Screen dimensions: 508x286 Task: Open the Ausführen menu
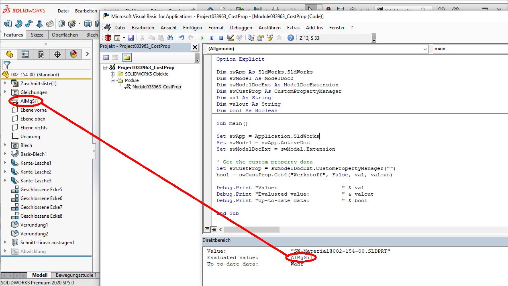[269, 28]
